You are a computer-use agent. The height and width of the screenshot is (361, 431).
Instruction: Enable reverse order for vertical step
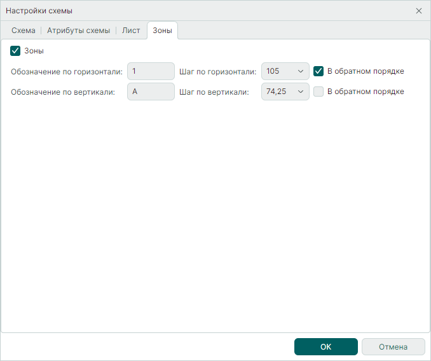(319, 92)
